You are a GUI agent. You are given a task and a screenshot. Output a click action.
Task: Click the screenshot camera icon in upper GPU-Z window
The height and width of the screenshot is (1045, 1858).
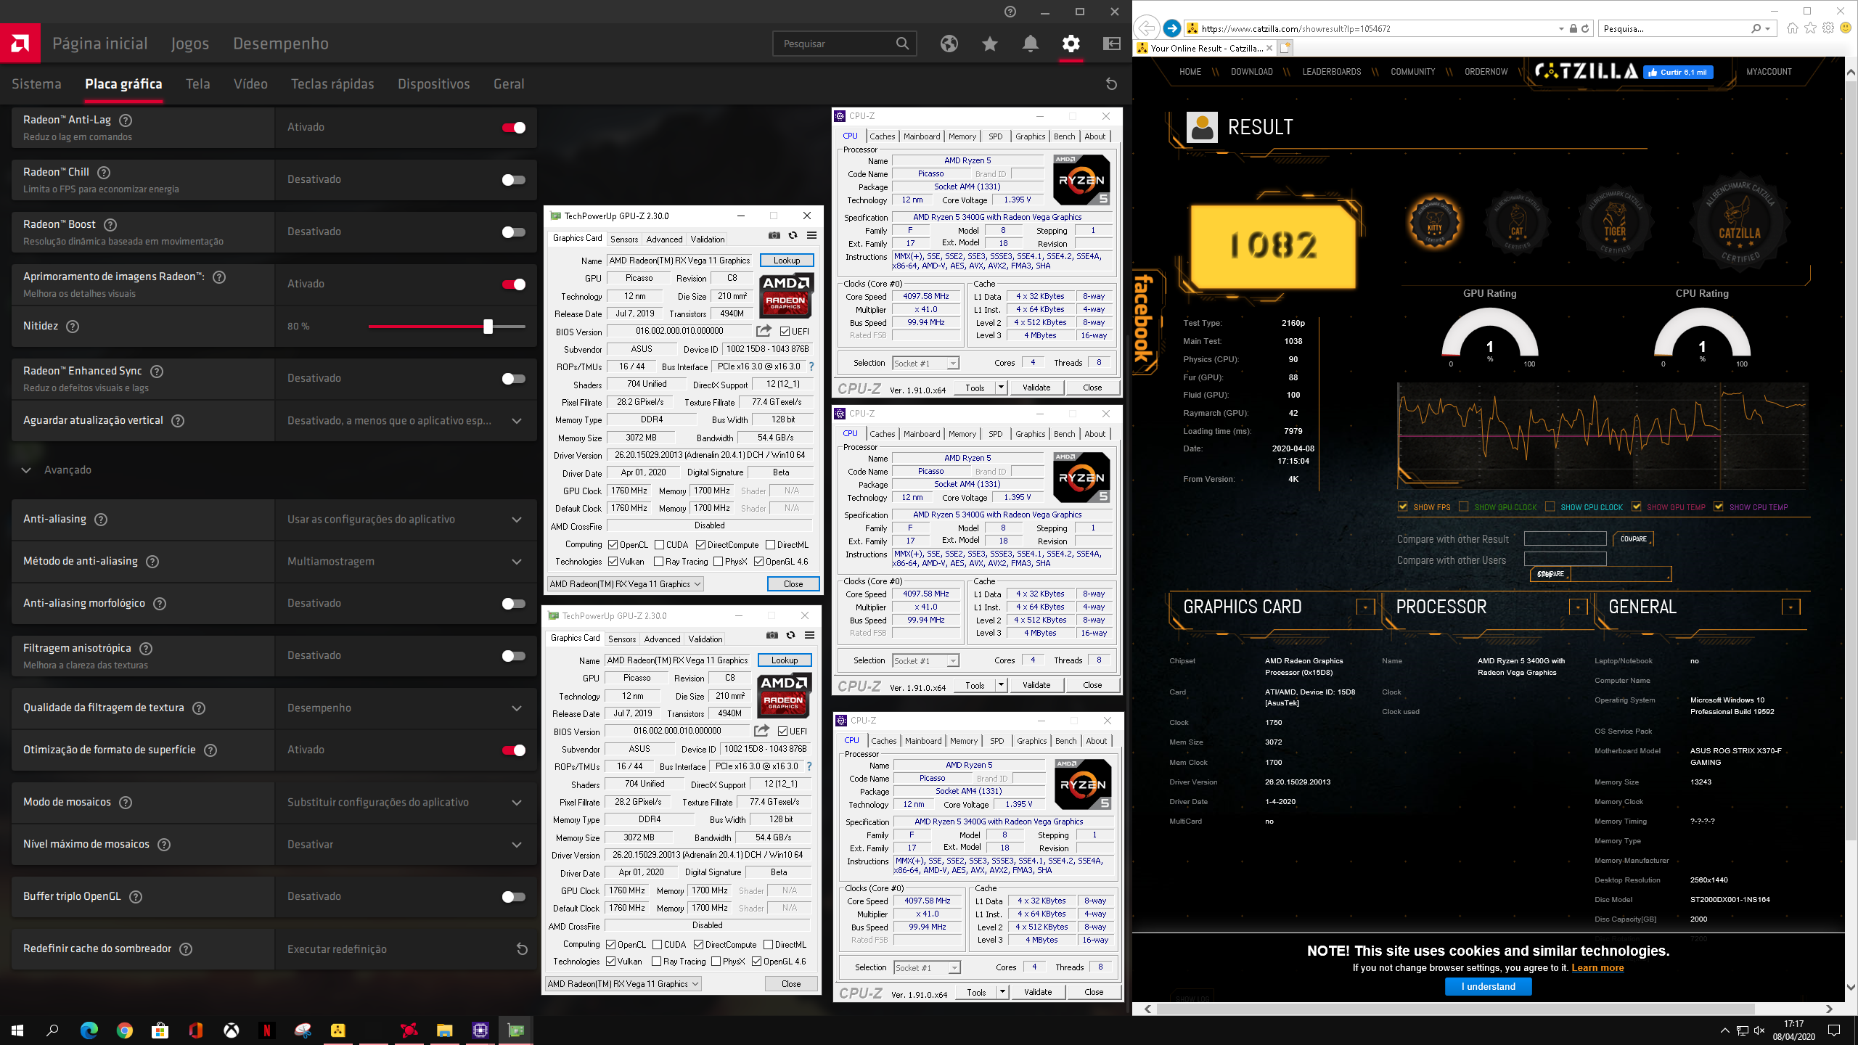point(774,235)
